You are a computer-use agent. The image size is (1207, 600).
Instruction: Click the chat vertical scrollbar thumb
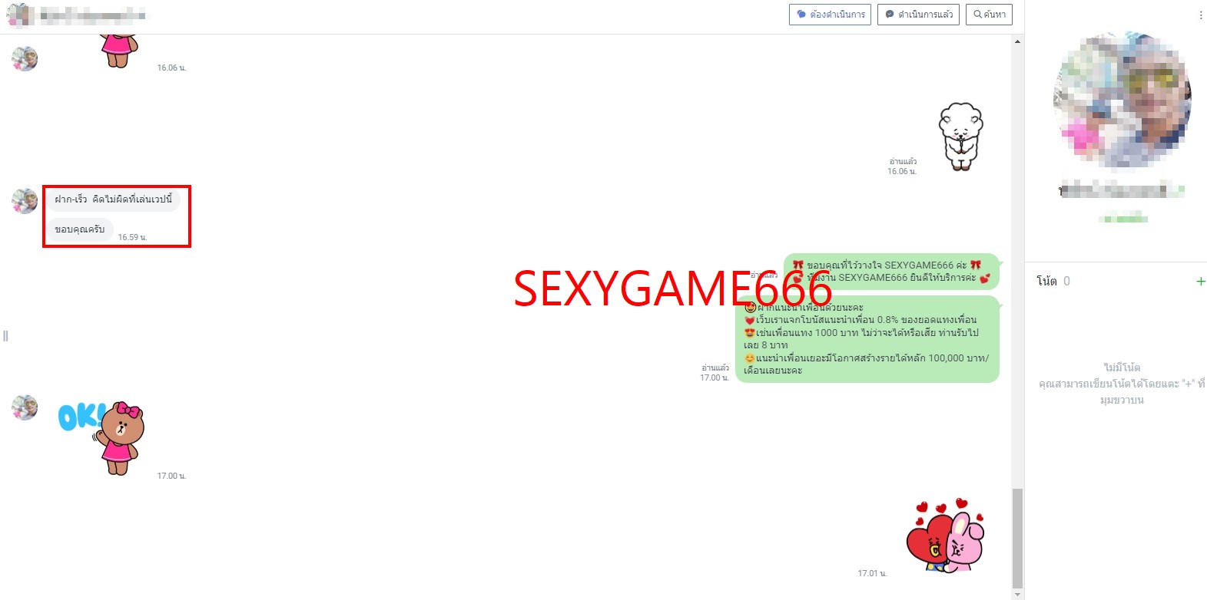coord(1017,537)
